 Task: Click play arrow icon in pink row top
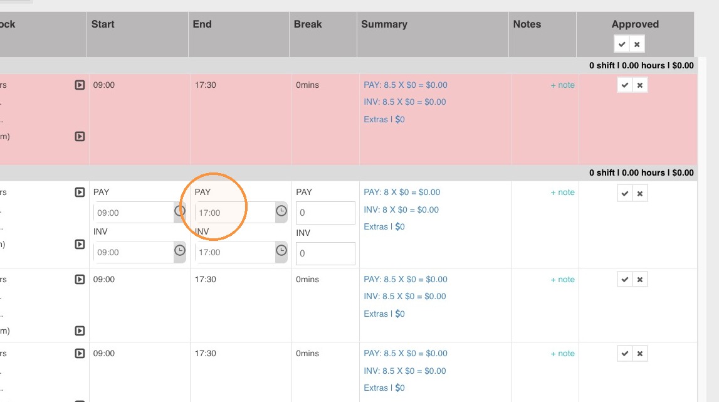pyautogui.click(x=80, y=85)
